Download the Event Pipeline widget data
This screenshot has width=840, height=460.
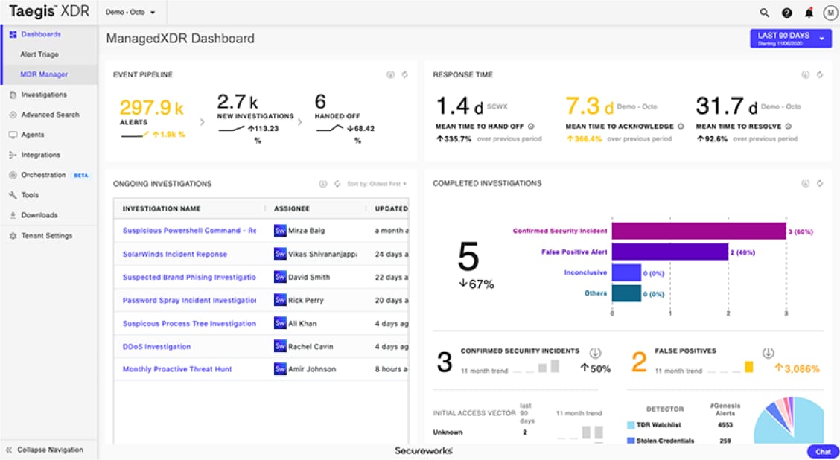(x=390, y=75)
